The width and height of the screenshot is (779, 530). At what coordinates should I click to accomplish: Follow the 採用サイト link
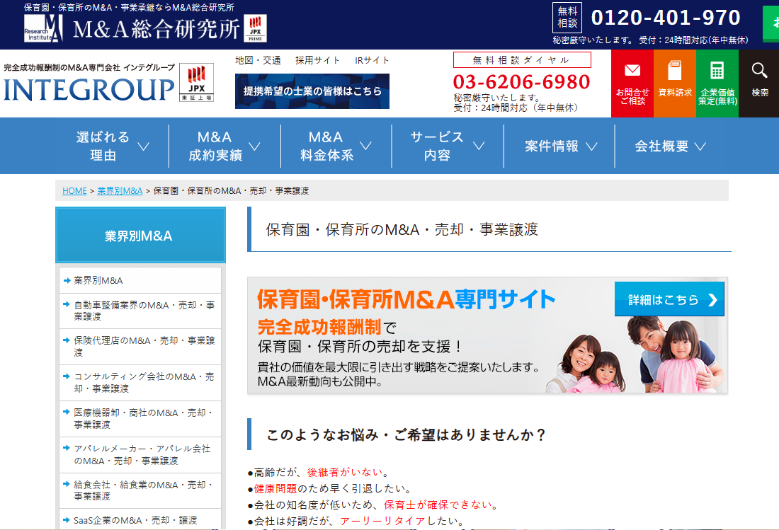coord(317,60)
